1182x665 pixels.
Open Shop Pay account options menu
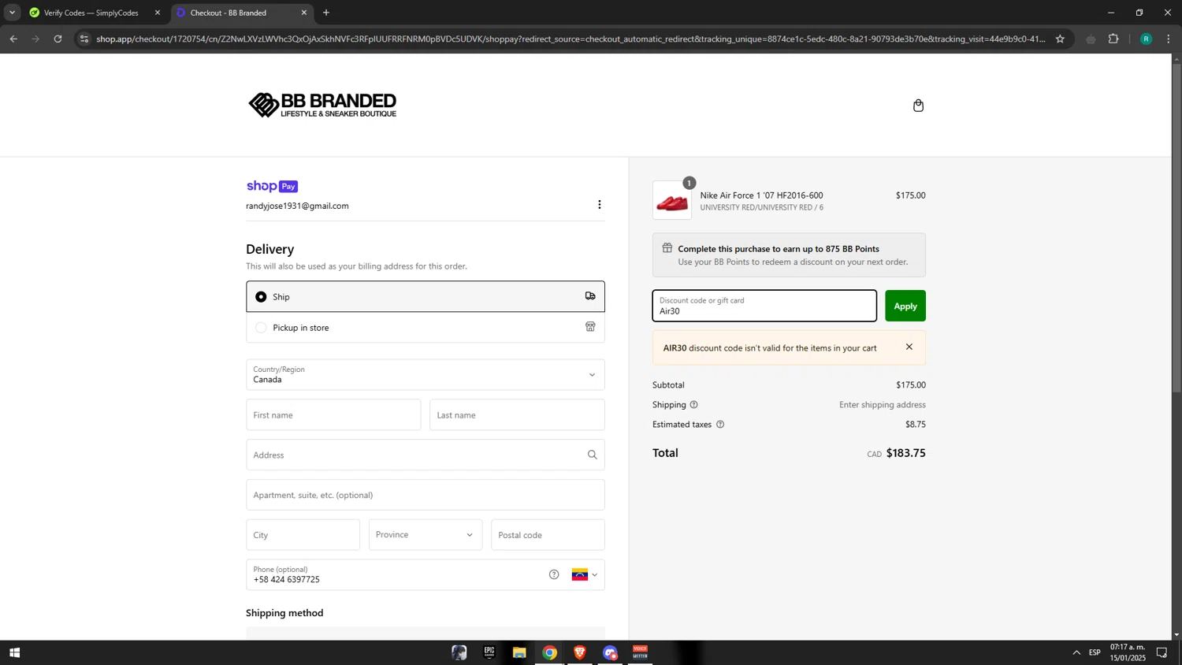(x=599, y=205)
